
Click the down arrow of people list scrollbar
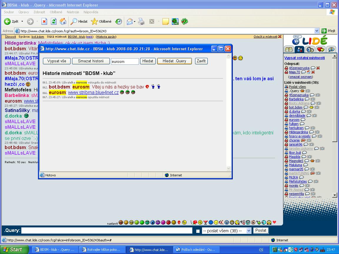click(335, 195)
